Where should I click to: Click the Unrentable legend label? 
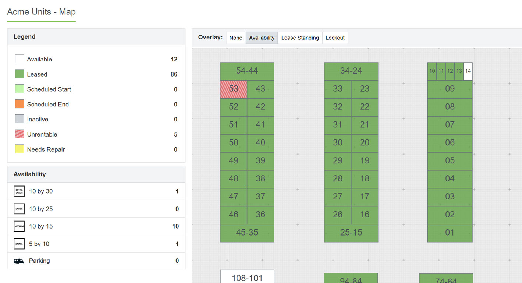(x=42, y=134)
